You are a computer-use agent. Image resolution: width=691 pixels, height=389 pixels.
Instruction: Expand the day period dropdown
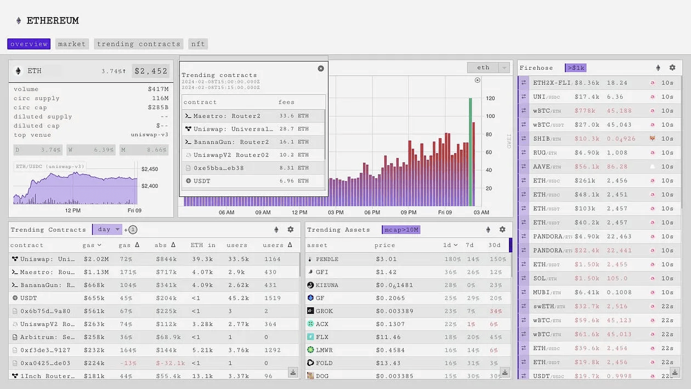click(107, 229)
